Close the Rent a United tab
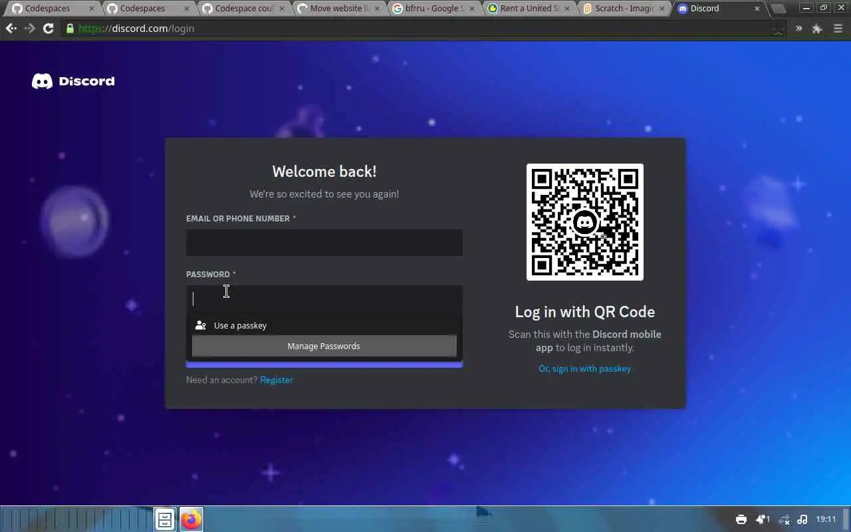This screenshot has width=851, height=532. coord(567,9)
